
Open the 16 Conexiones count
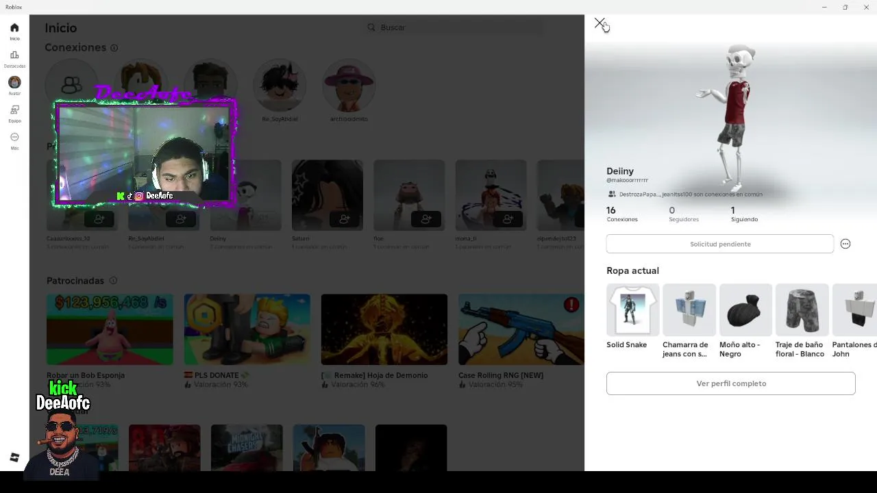[x=622, y=214]
